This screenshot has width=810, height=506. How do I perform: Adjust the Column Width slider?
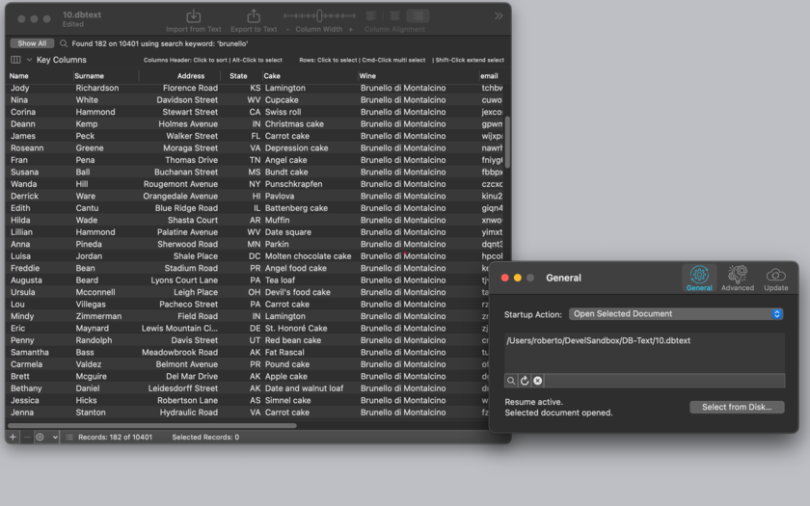(x=319, y=16)
